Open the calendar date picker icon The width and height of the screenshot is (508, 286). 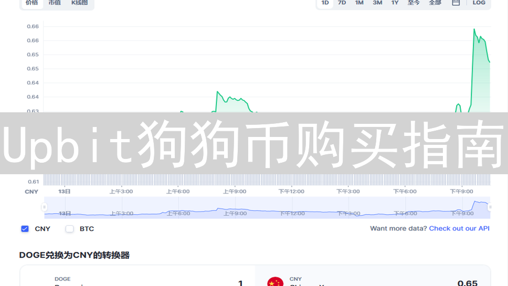click(x=456, y=3)
